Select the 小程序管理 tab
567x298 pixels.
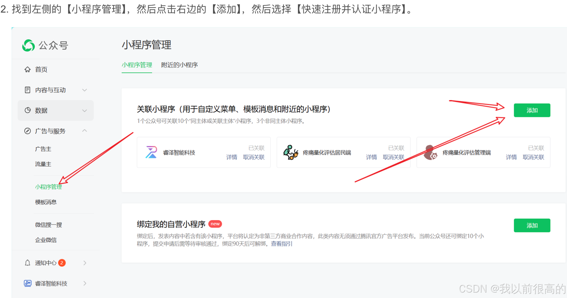137,65
